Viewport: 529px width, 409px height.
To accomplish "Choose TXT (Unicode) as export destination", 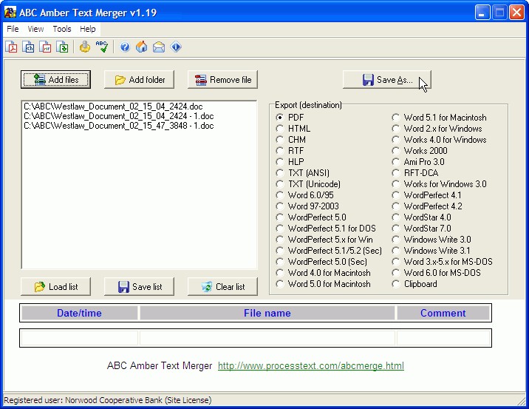I will point(280,184).
